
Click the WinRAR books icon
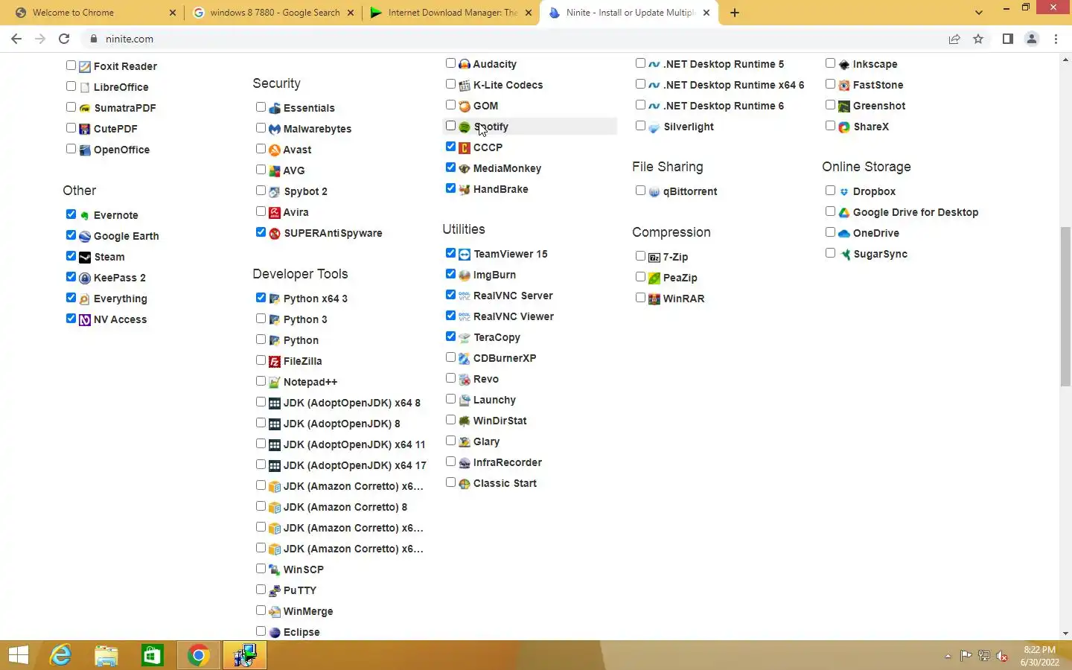coord(654,299)
